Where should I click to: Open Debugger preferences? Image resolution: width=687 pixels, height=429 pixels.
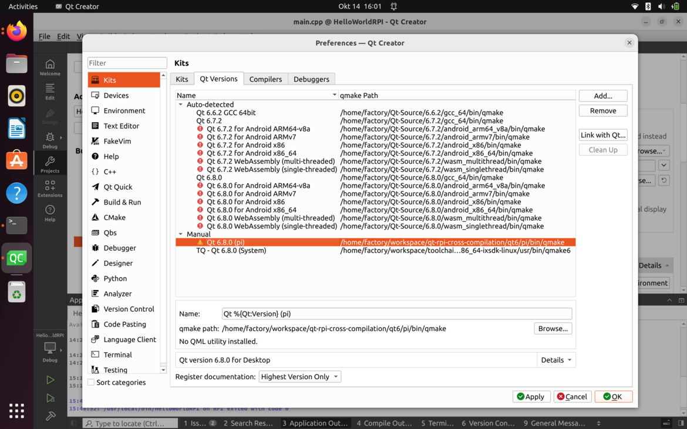124,248
